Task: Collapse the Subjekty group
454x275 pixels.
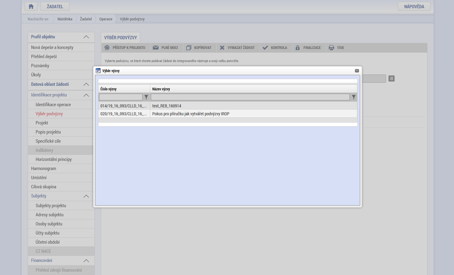Action: pos(86,196)
